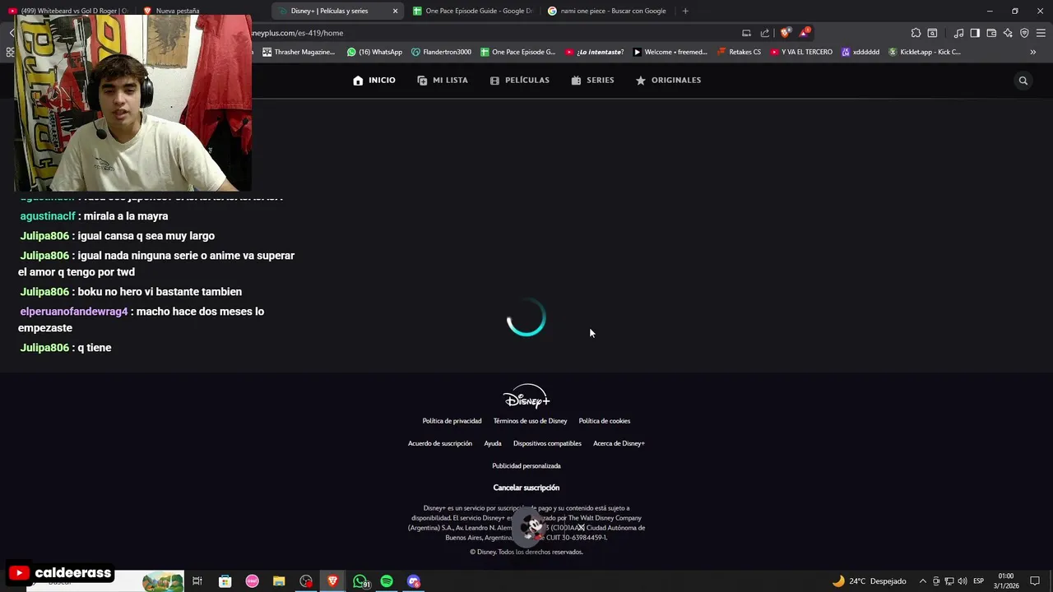Expand the system tray hidden icons chevron

pos(922,581)
